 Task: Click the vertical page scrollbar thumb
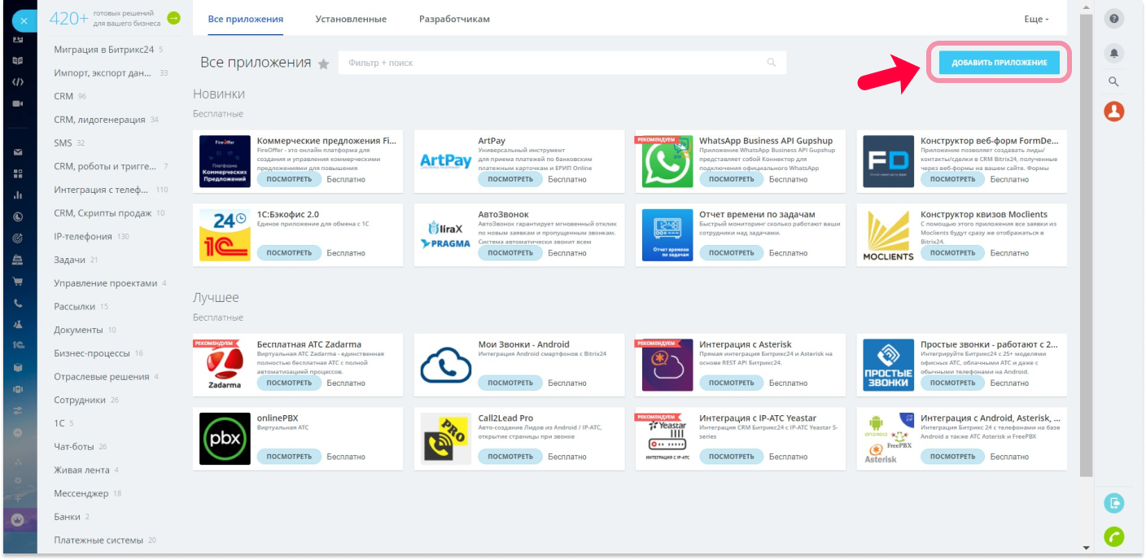(1086, 244)
